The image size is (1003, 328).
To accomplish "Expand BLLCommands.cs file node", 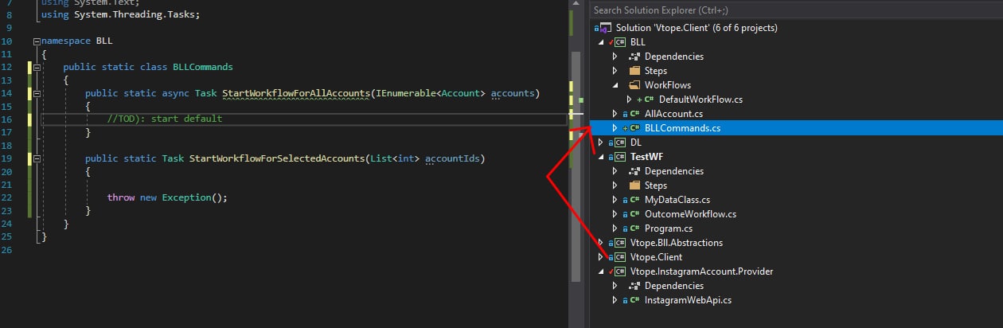I will [615, 128].
